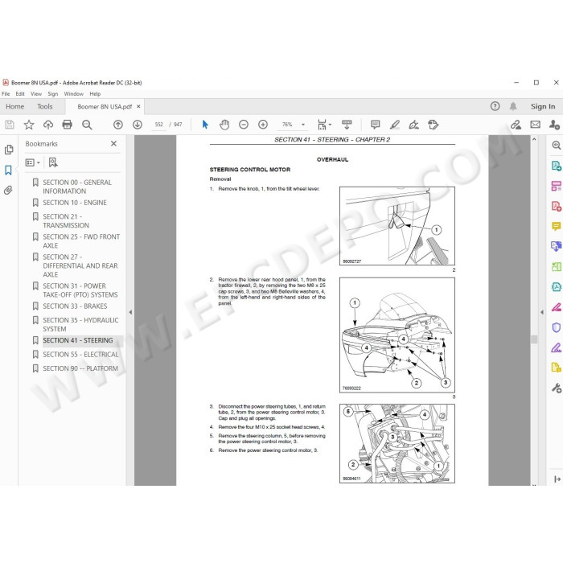Open the Sign menu

53,94
